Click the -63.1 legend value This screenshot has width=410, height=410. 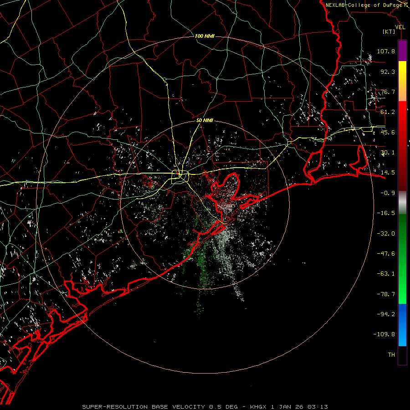tap(386, 274)
